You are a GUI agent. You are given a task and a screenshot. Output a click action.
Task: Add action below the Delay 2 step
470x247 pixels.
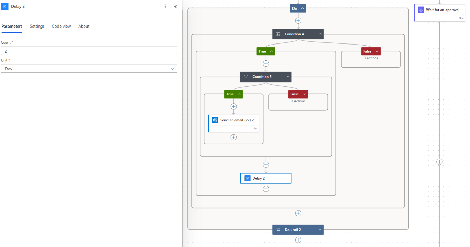(266, 189)
